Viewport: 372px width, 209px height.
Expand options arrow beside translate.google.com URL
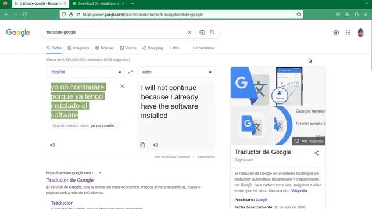tap(101, 173)
